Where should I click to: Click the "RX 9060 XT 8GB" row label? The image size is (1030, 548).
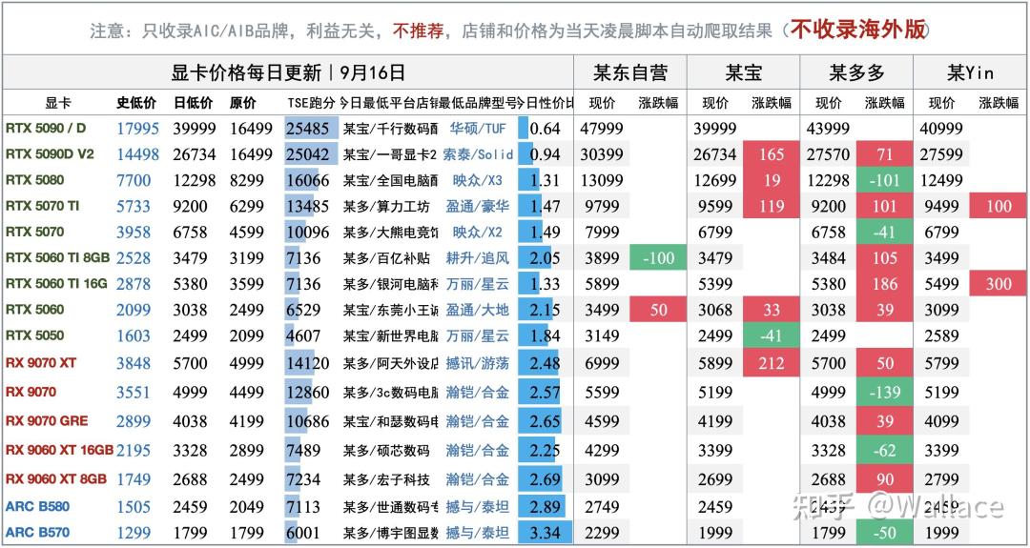tap(56, 478)
